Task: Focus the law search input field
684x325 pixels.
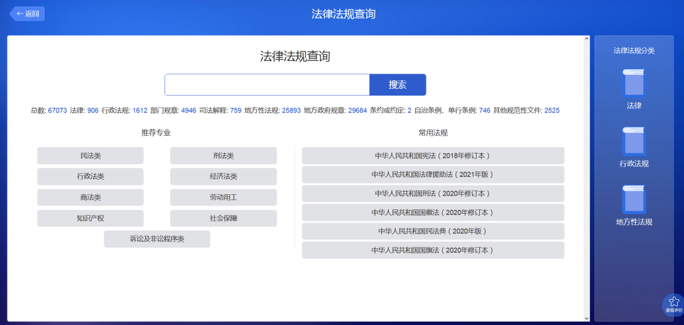Action: click(x=267, y=85)
